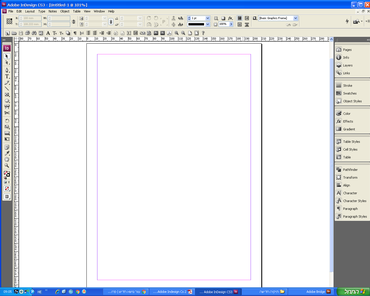Image resolution: width=370 pixels, height=296 pixels.
Task: Open the File menu
Action: click(x=11, y=11)
